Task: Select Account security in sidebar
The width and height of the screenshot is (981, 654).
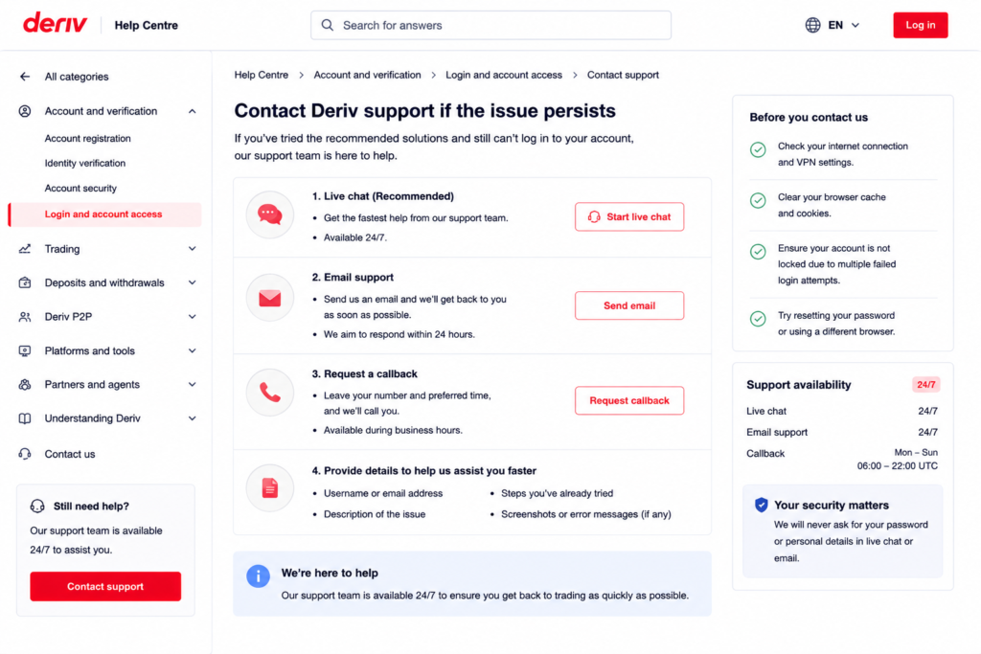Action: pos(80,189)
